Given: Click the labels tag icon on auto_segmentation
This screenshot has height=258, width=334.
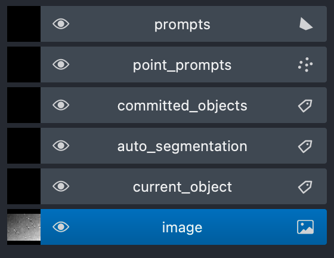Looking at the screenshot, I should tap(305, 146).
